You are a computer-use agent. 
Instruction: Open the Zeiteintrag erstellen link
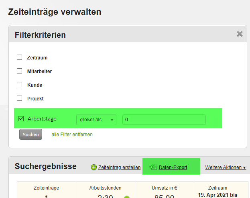tap(120, 167)
